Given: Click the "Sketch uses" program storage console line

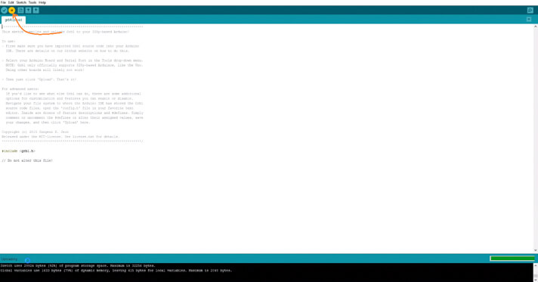Looking at the screenshot, I should tap(78, 265).
